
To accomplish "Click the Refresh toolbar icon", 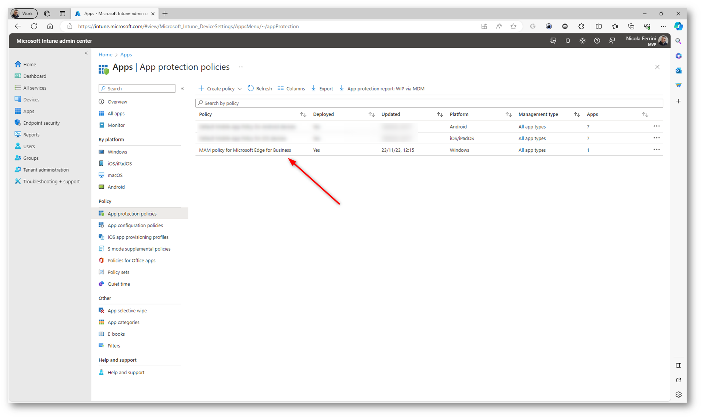I will (x=251, y=88).
